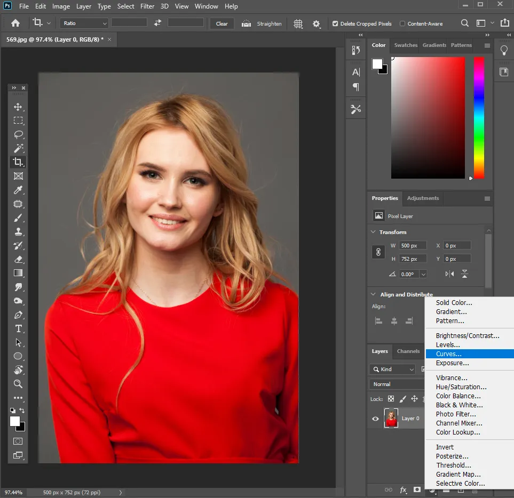Image resolution: width=514 pixels, height=498 pixels.
Task: Open the Ratio preset dropdown
Action: tap(84, 23)
